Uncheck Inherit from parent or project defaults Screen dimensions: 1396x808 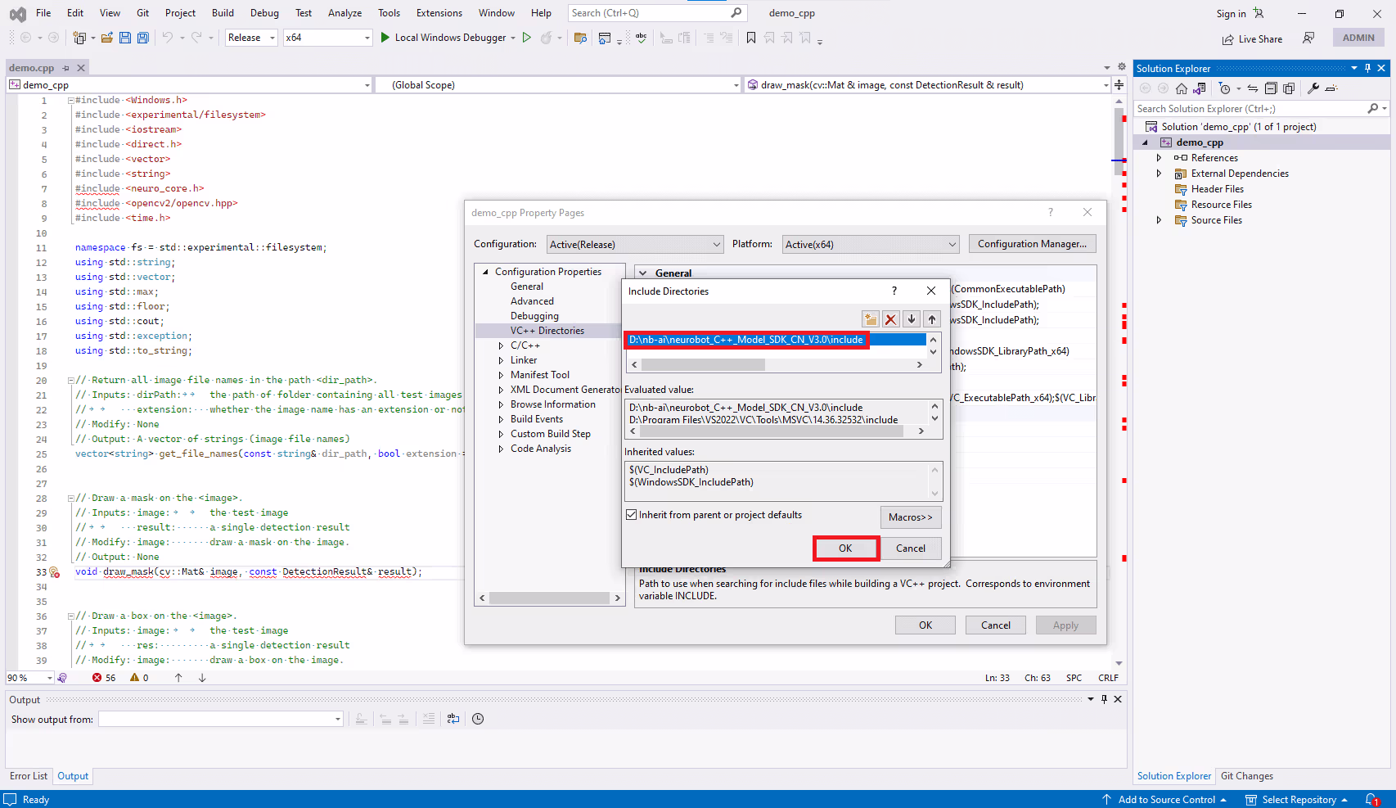pyautogui.click(x=632, y=515)
